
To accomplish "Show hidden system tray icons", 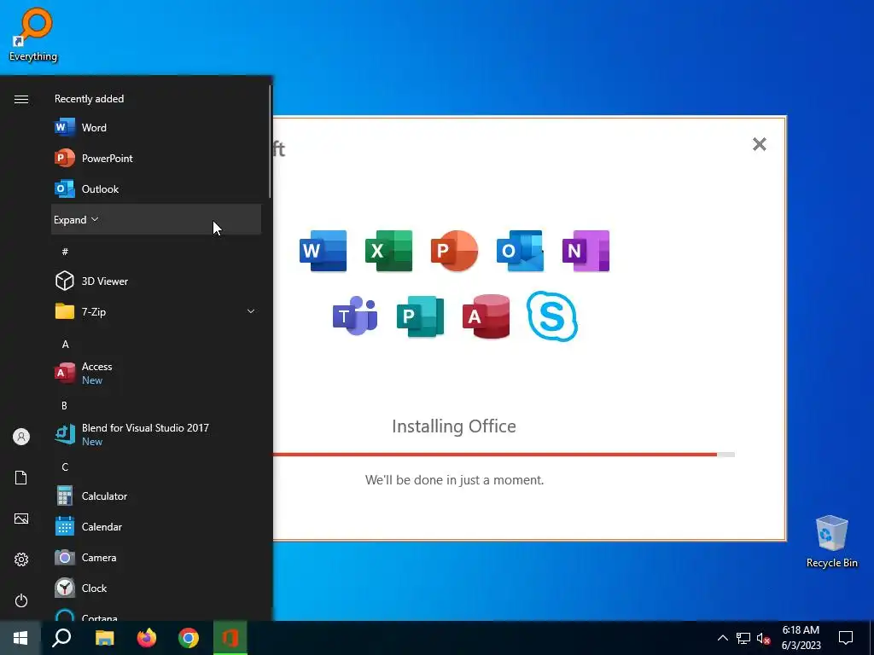I will pyautogui.click(x=722, y=638).
